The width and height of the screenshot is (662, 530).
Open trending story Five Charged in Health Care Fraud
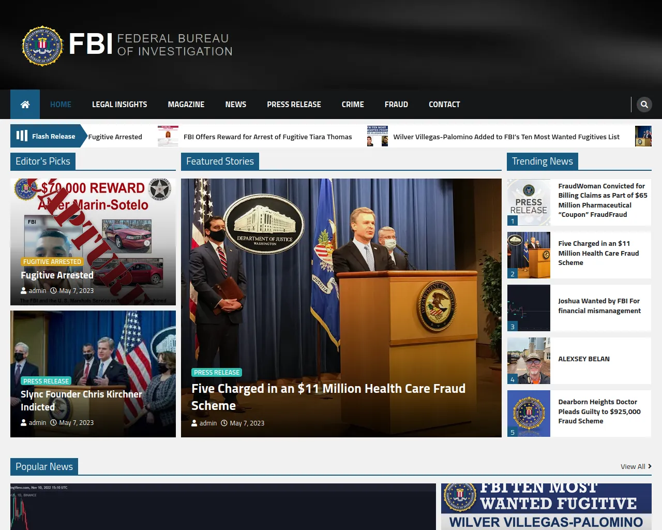pyautogui.click(x=598, y=253)
